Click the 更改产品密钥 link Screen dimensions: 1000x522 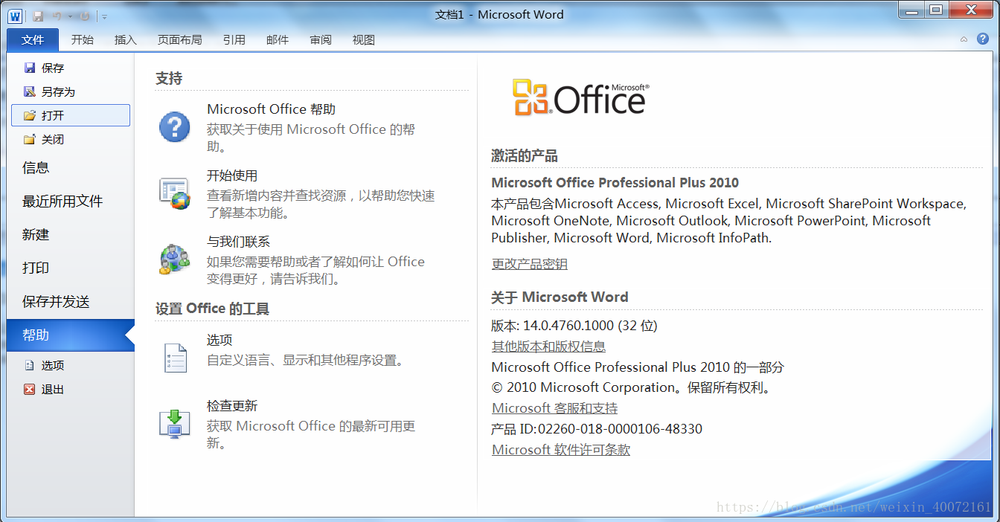point(529,264)
